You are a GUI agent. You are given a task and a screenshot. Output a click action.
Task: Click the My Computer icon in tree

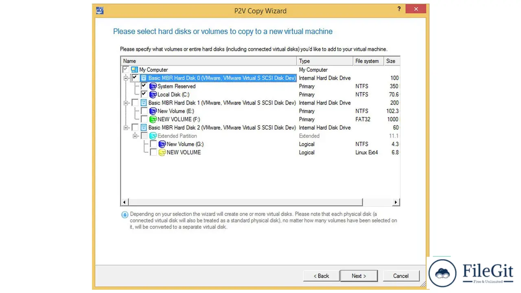click(x=134, y=70)
